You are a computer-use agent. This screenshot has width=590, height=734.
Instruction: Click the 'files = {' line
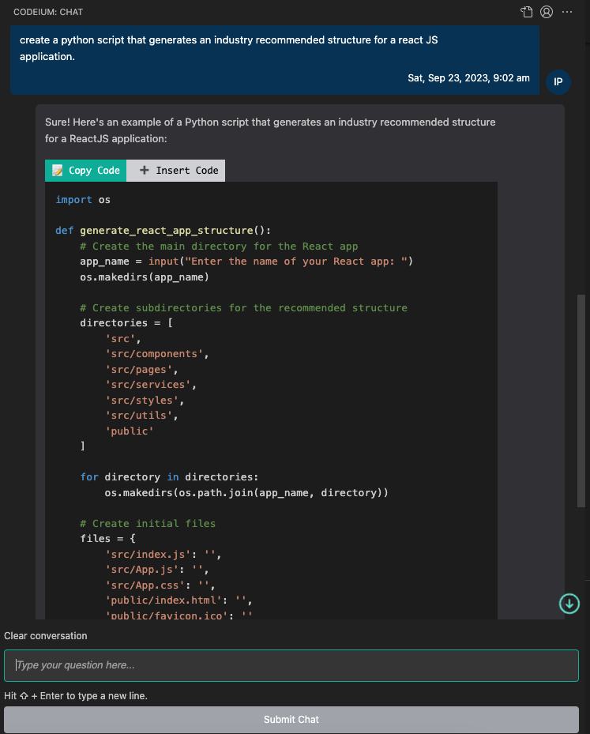[x=107, y=539]
